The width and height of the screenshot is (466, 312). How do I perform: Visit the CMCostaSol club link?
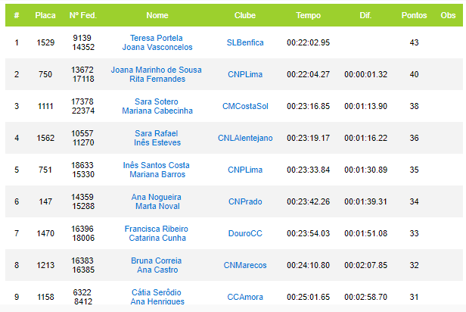(245, 106)
